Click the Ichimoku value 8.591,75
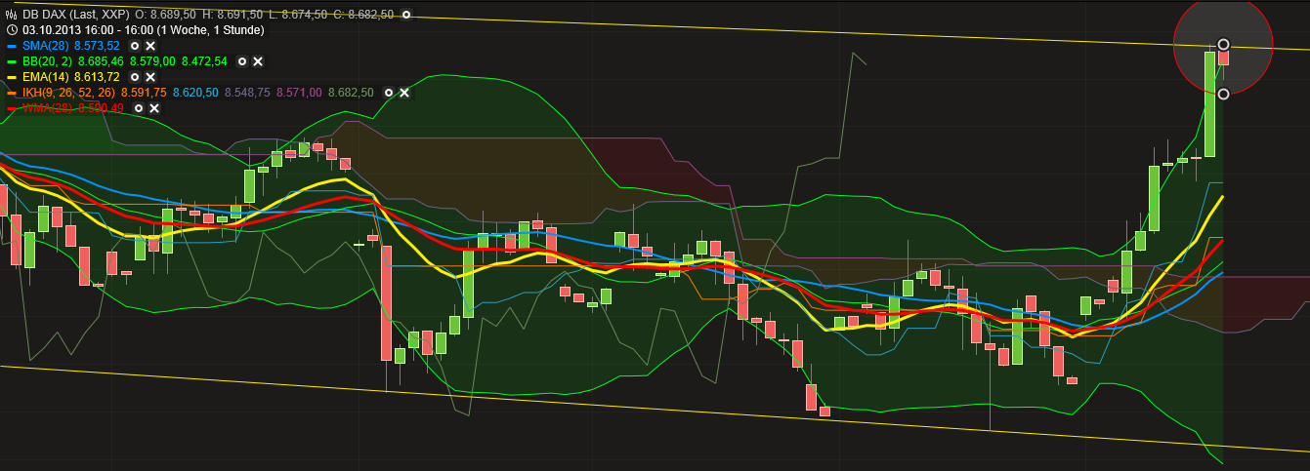 tap(144, 93)
